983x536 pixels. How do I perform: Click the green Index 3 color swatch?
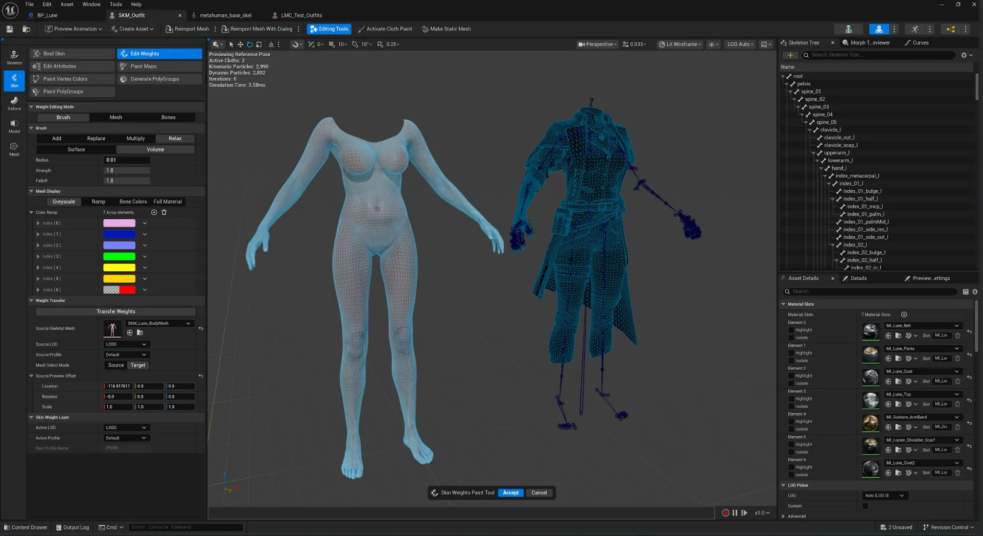(119, 256)
